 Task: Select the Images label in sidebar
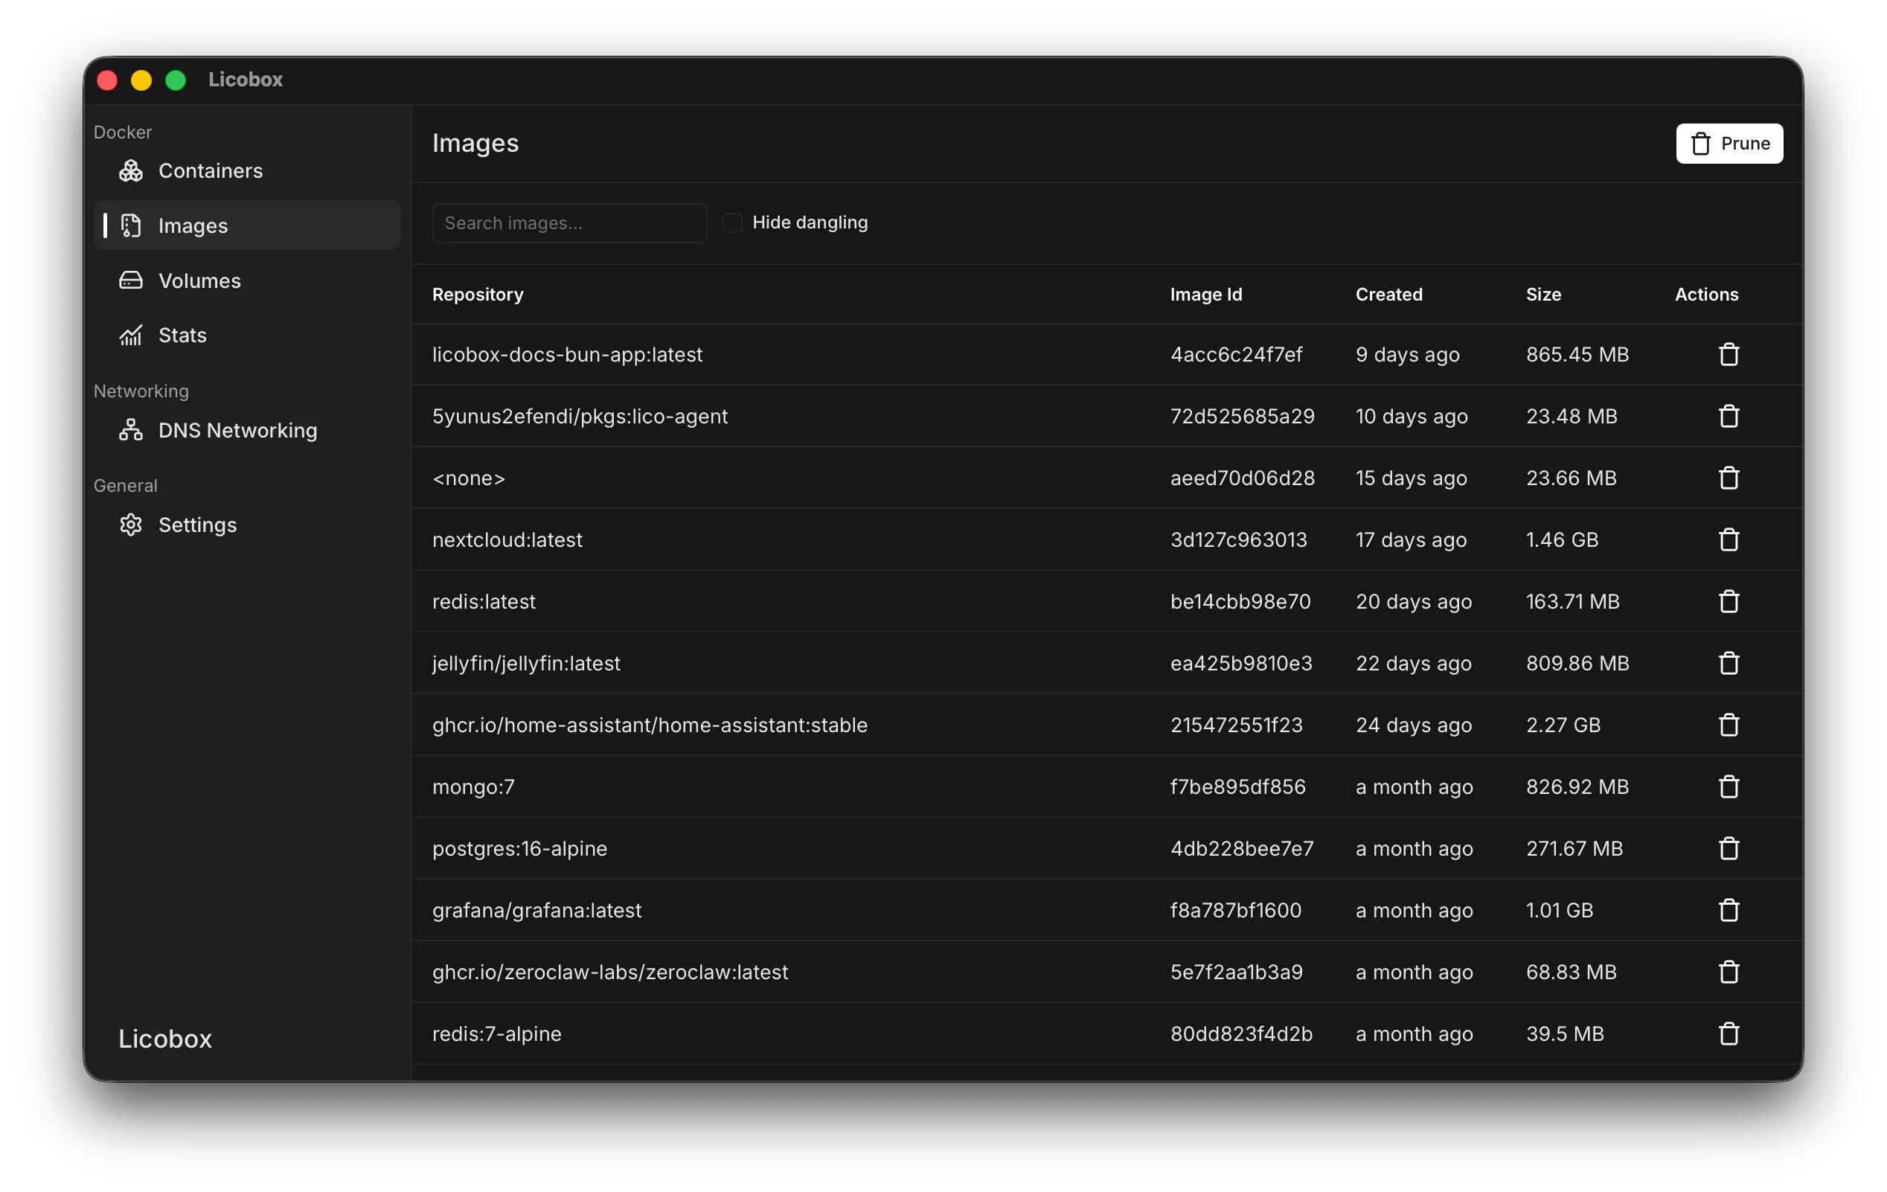[x=193, y=225]
